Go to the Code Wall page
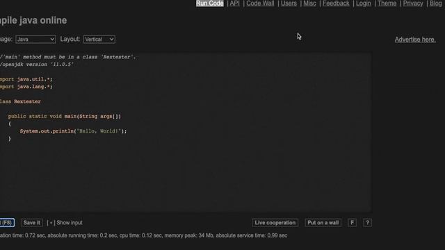Image resolution: width=445 pixels, height=250 pixels. pyautogui.click(x=260, y=3)
